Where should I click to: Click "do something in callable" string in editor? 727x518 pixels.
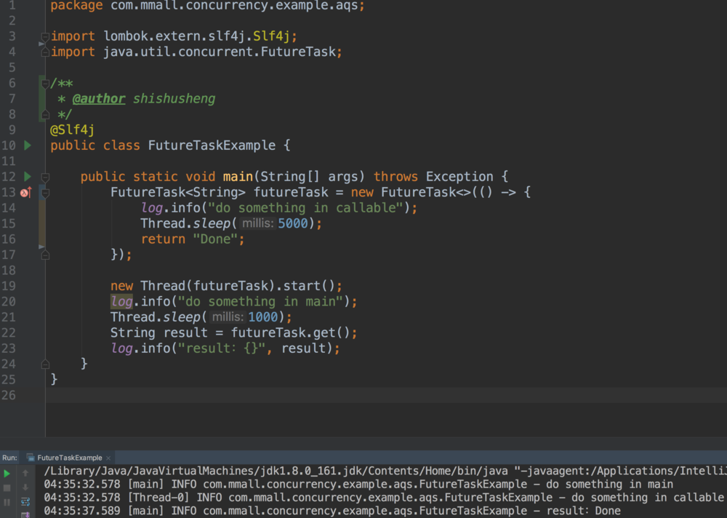(305, 208)
